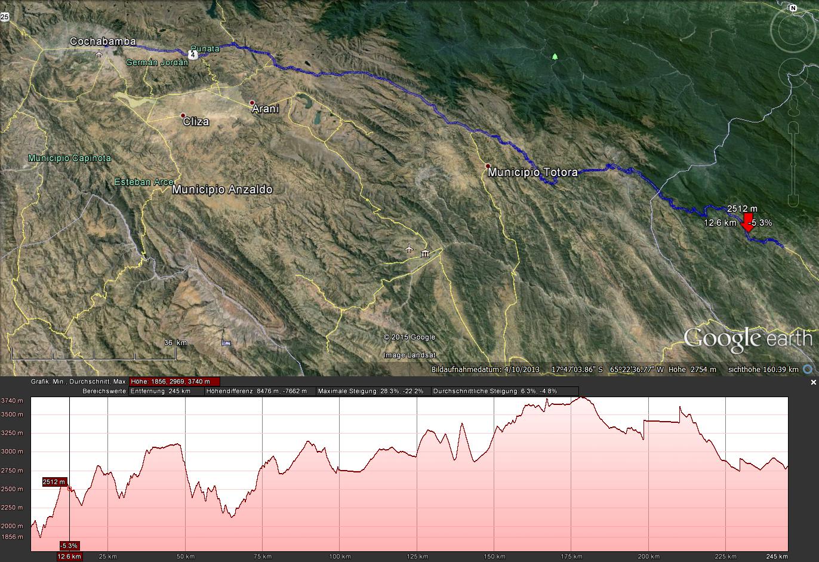Click the pan joystick control
The height and width of the screenshot is (562, 819).
coord(792,72)
